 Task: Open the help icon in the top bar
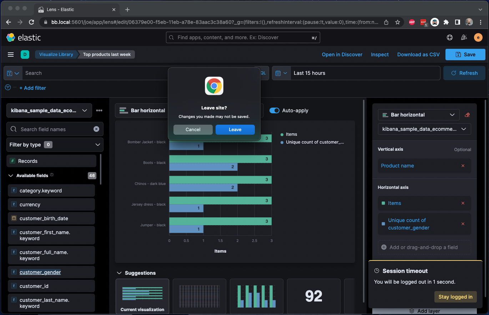[x=450, y=37]
